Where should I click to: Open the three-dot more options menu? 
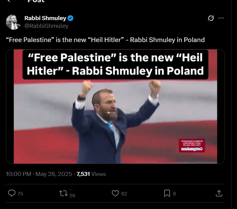pos(221,18)
